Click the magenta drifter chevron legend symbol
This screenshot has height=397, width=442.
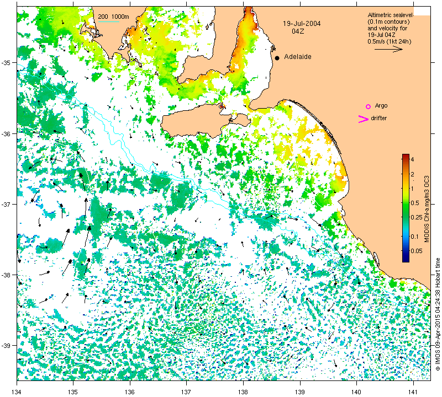point(364,119)
